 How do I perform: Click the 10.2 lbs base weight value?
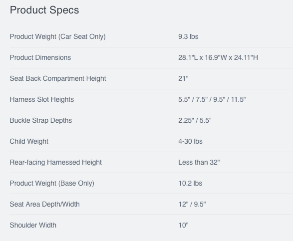pos(190,183)
